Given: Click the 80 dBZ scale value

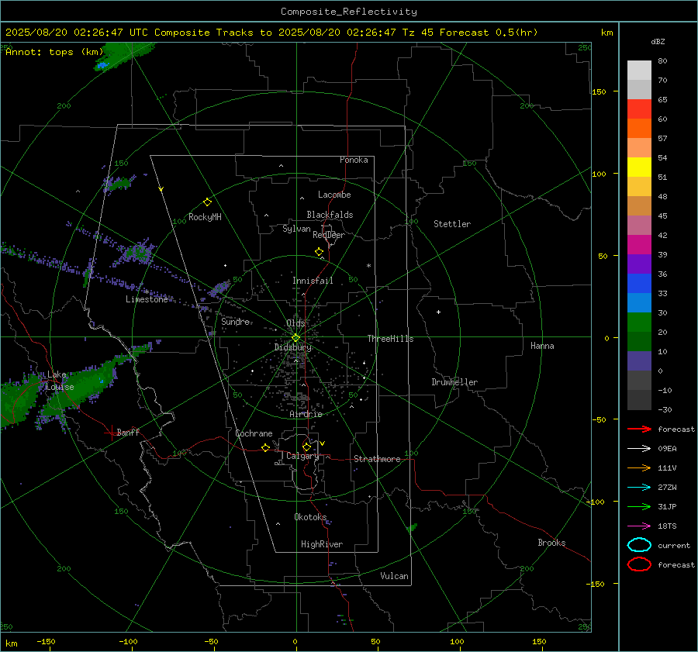Looking at the screenshot, I should [662, 61].
